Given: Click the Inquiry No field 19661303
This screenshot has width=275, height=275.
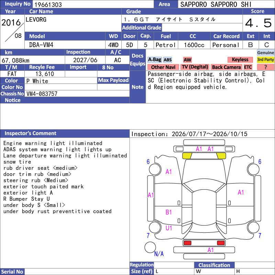Looking at the screenshot, I should (x=93, y=4).
